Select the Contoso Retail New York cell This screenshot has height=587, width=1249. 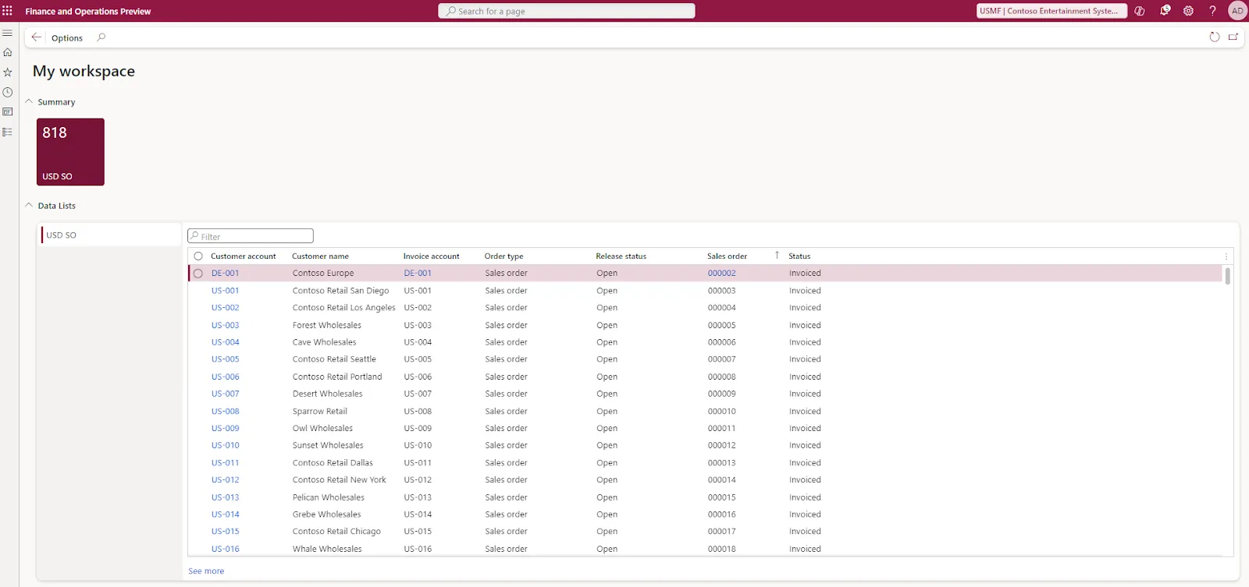click(340, 480)
